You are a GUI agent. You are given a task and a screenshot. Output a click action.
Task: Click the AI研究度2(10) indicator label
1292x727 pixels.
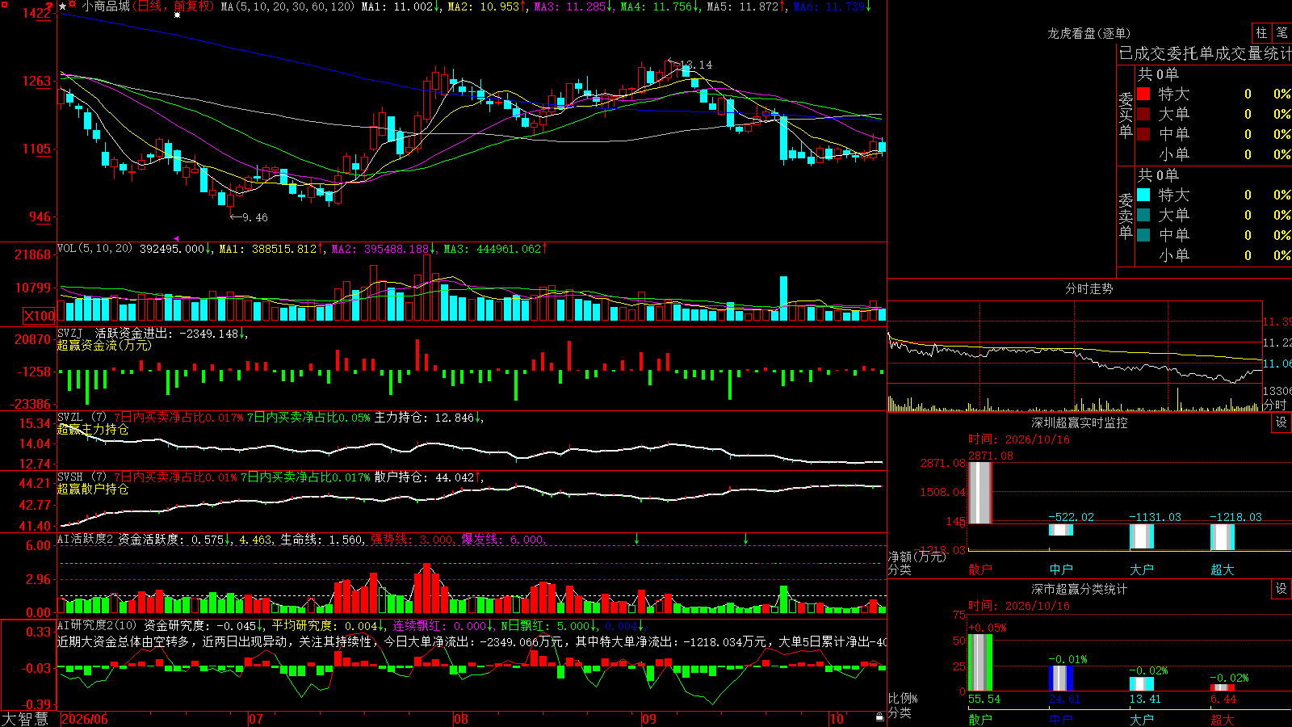click(x=97, y=625)
